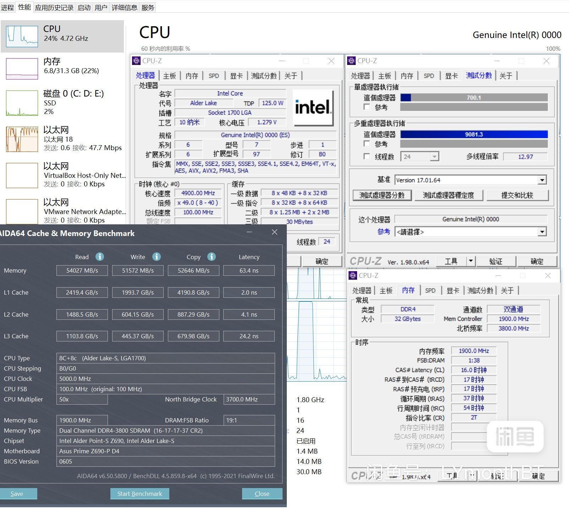Click 确定 button in CPU-Z processor window
Image resolution: width=569 pixels, height=509 pixels.
pyautogui.click(x=322, y=261)
